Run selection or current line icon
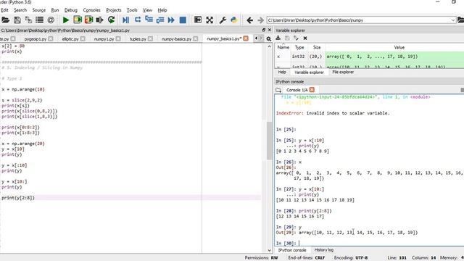Screen dimensions: 464x261 pos(100,20)
